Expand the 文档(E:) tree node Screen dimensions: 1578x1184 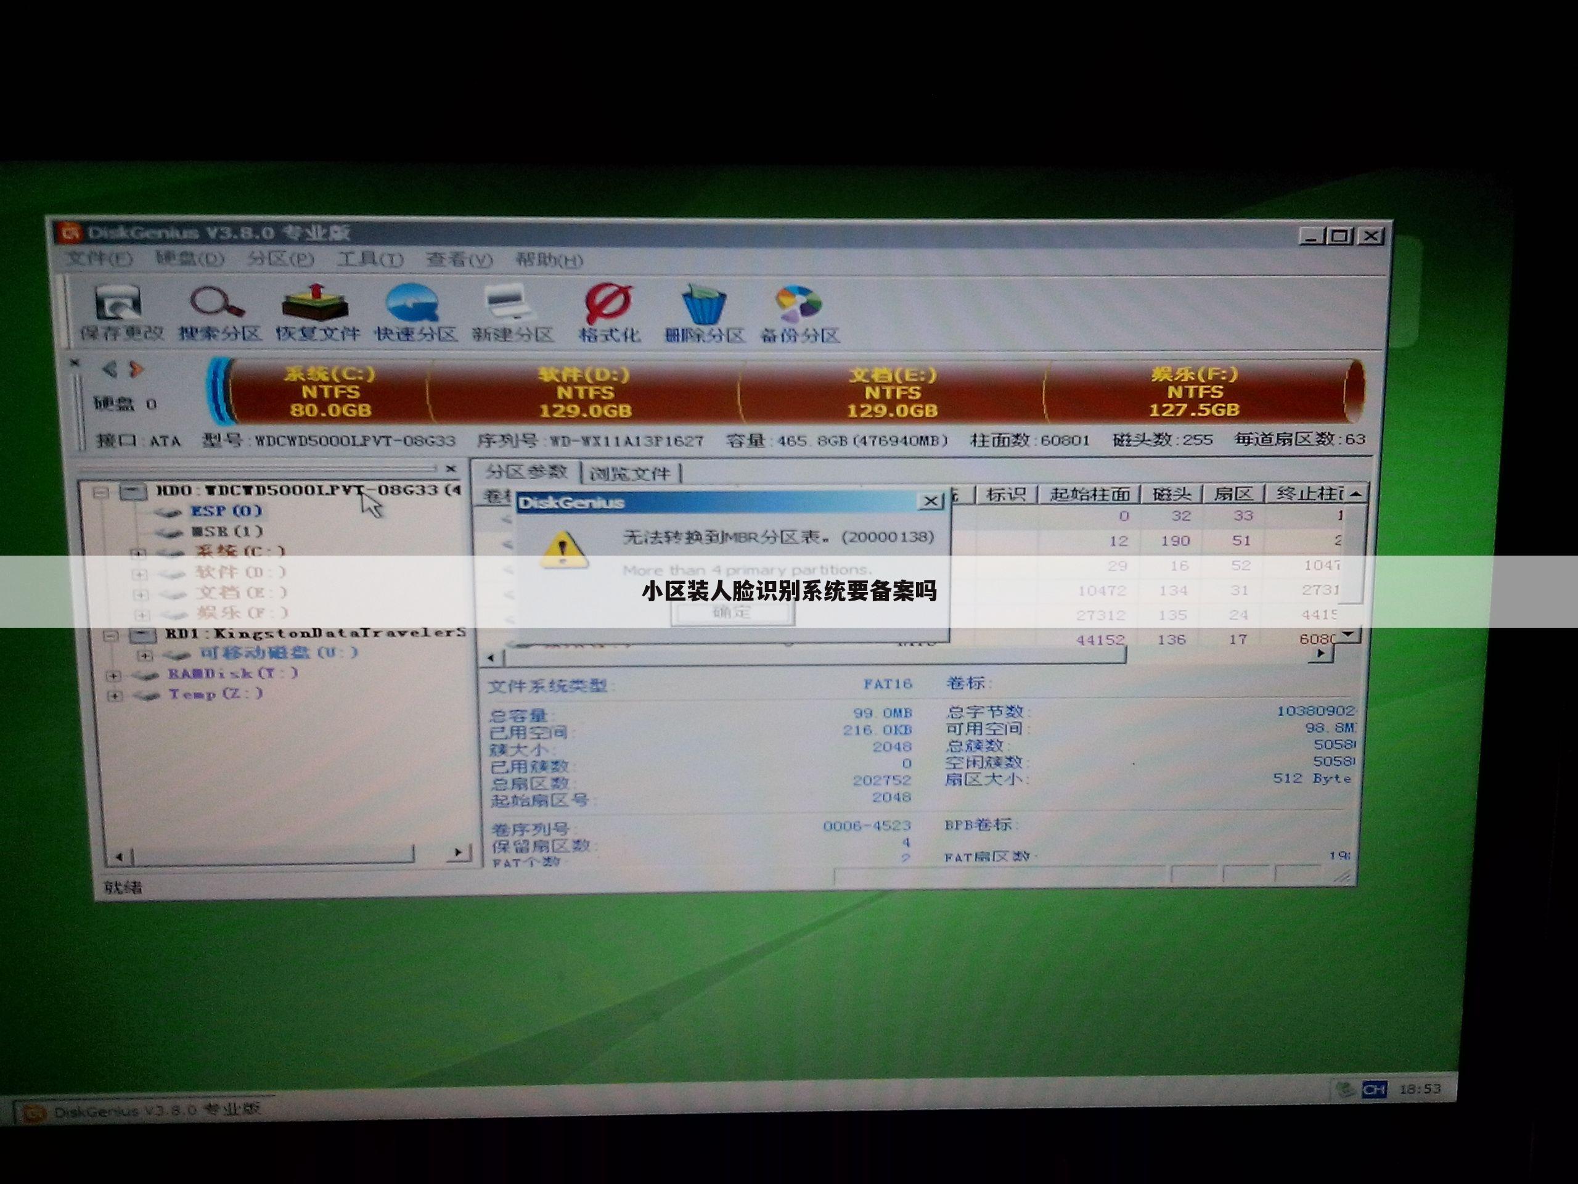click(x=141, y=594)
